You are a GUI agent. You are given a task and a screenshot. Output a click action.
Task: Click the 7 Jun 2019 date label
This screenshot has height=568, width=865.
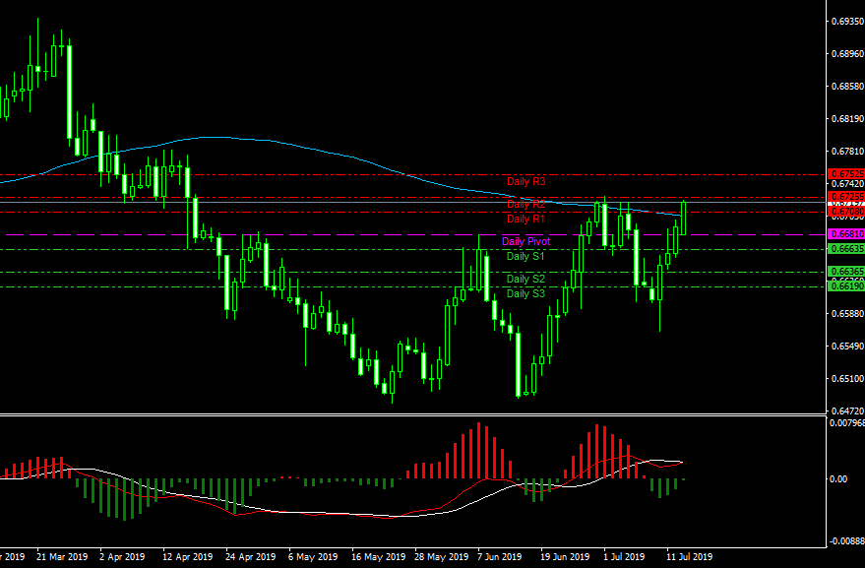point(500,557)
